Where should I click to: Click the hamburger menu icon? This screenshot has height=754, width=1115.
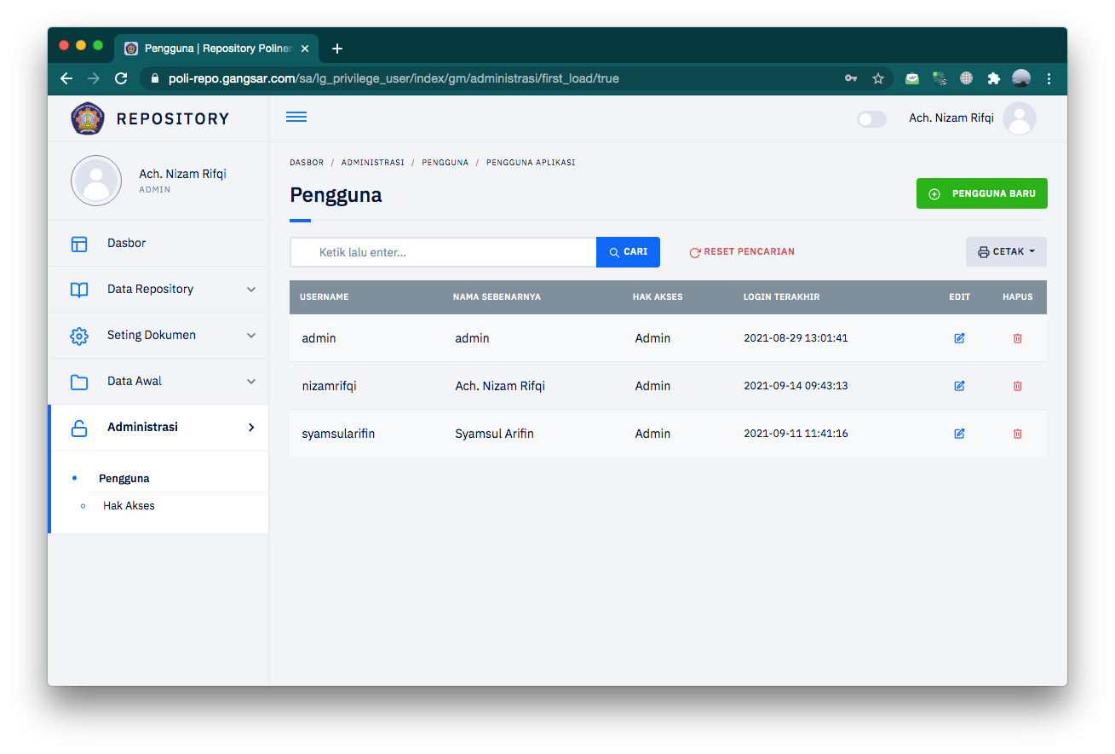[x=296, y=118]
